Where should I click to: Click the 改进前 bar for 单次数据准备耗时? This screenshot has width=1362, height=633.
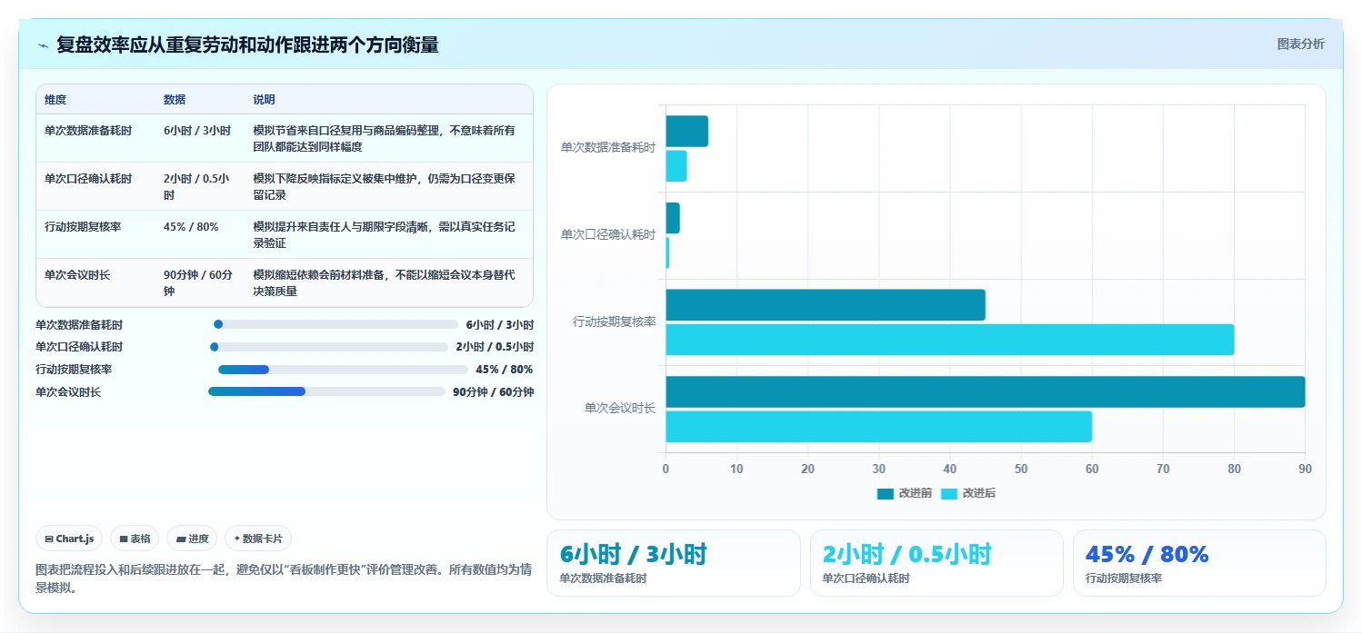(x=686, y=132)
